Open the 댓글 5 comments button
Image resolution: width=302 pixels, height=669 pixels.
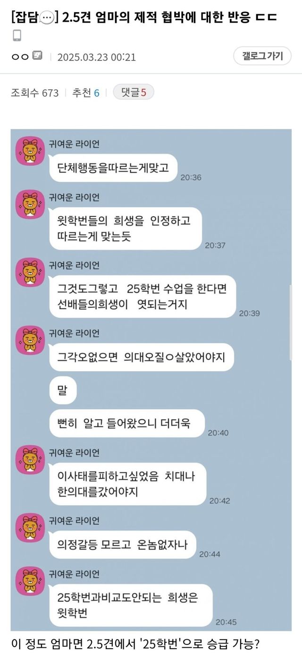tap(134, 93)
